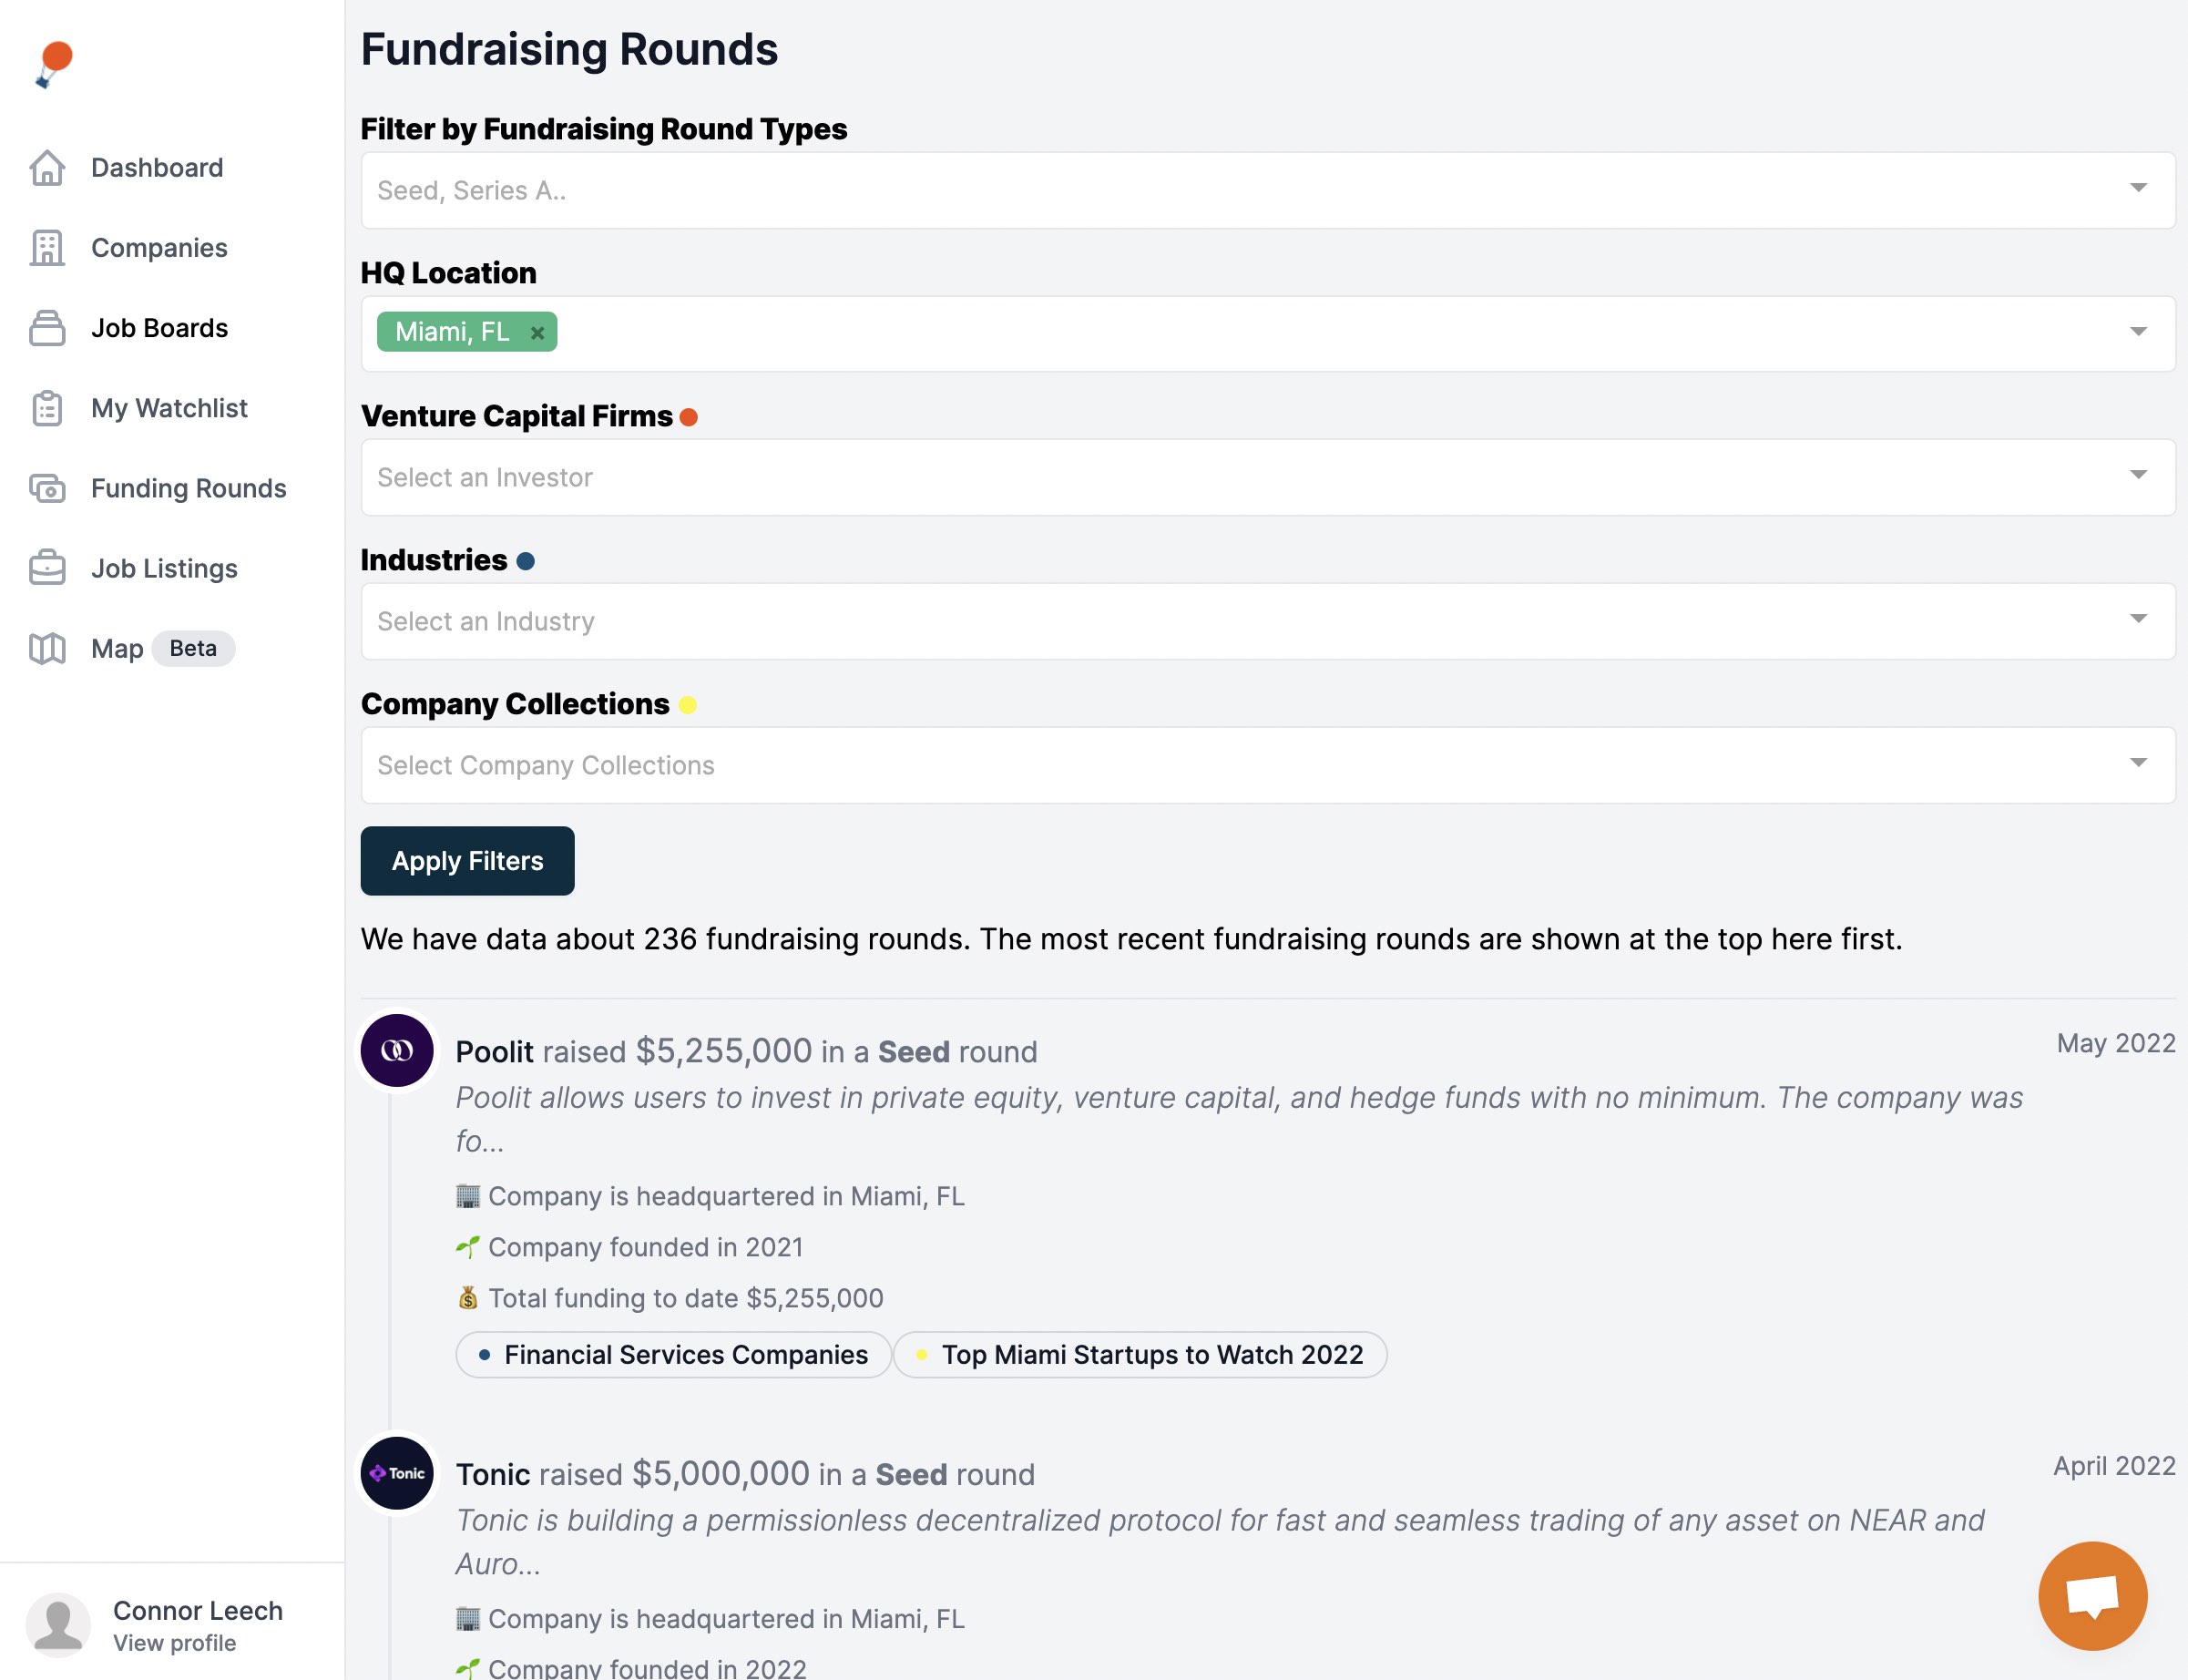The width and height of the screenshot is (2188, 1680).
Task: Click the Funding Rounds money icon
Action: (x=47, y=488)
